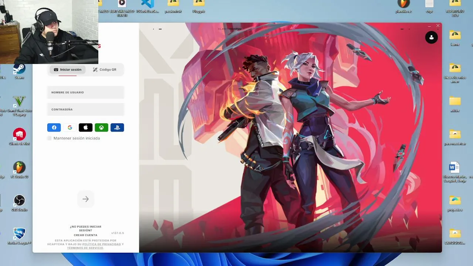Image resolution: width=473 pixels, height=266 pixels.
Task: Click the Crear cuenta link
Action: click(x=86, y=235)
